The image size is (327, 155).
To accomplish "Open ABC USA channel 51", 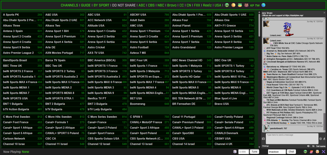I will (107, 15).
